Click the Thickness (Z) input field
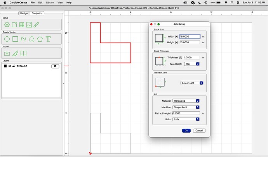This screenshot has width=268, height=172. [192, 58]
